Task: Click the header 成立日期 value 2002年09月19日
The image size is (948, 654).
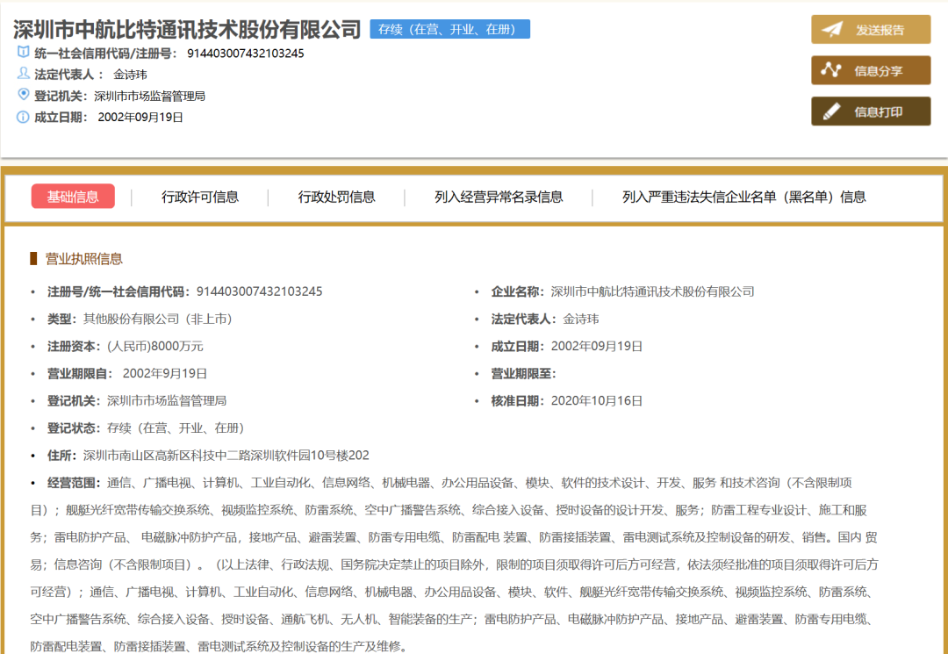Action: coord(140,118)
